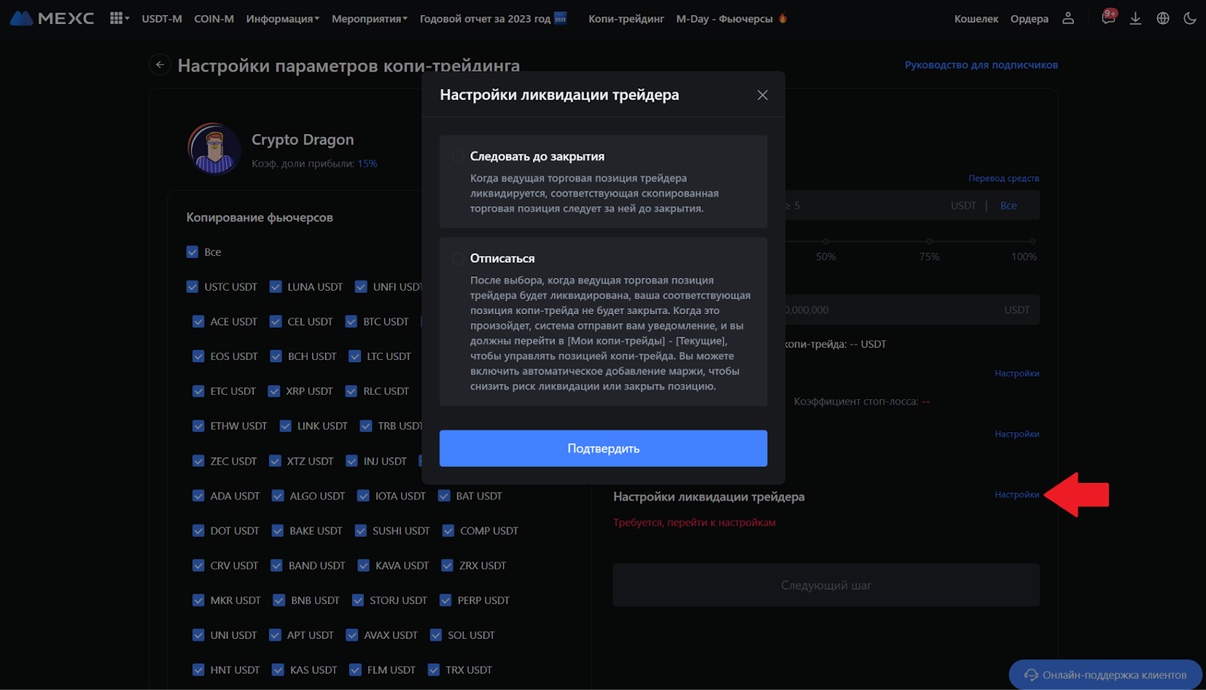The image size is (1206, 690).
Task: Click the MEXC logo
Action: click(x=52, y=18)
